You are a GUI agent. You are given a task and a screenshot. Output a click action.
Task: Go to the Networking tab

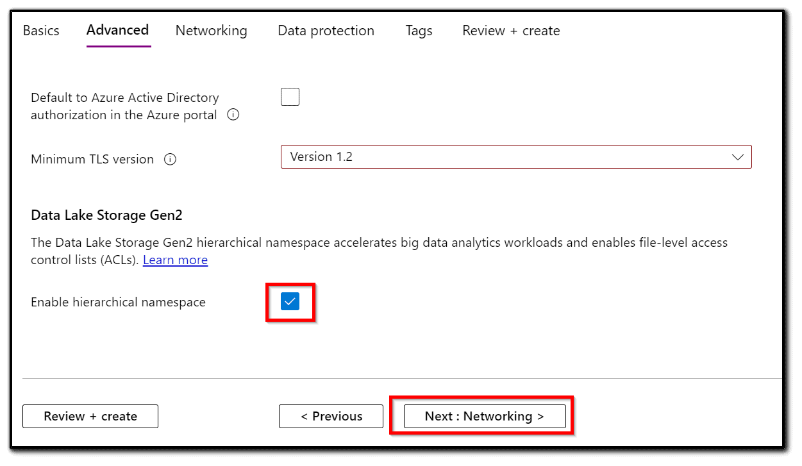coord(211,31)
